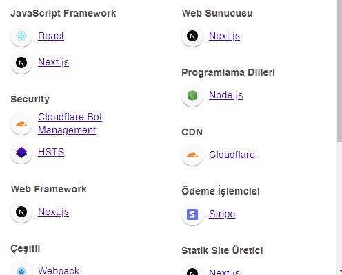Click Next.js icon under Web Framework

pos(21,212)
